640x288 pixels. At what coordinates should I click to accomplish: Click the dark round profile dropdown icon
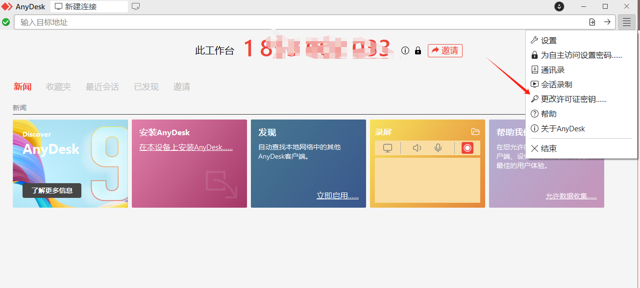point(559,6)
